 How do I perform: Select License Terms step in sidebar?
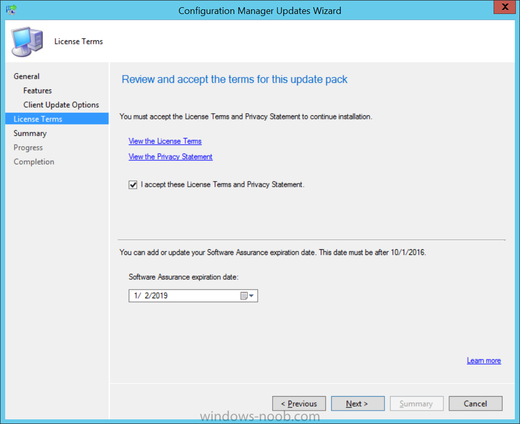tap(57, 119)
